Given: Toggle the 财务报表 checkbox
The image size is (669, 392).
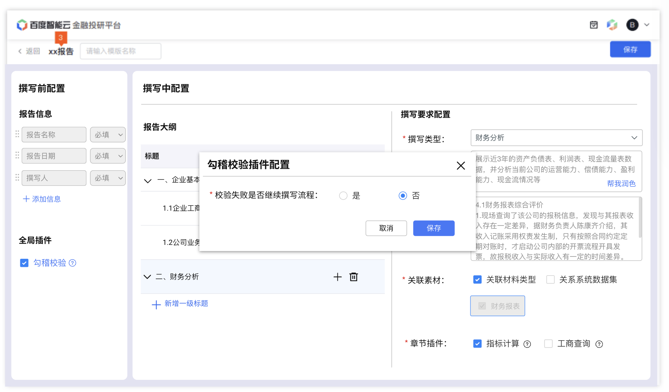Looking at the screenshot, I should (x=482, y=306).
